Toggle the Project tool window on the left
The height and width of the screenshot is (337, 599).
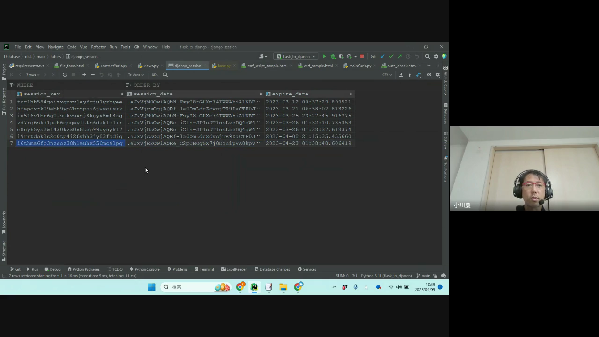pos(4,70)
